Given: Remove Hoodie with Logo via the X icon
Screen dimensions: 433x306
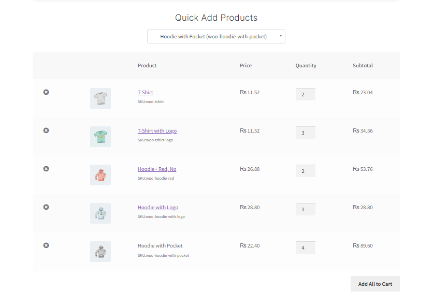Looking at the screenshot, I should click(x=46, y=207).
